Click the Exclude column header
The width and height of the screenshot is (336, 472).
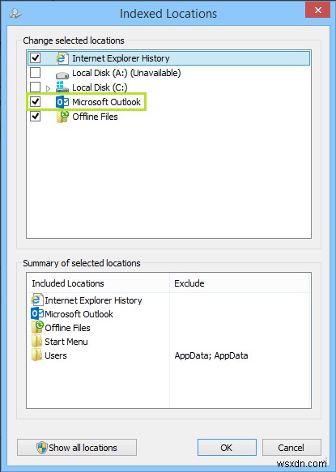pyautogui.click(x=240, y=283)
